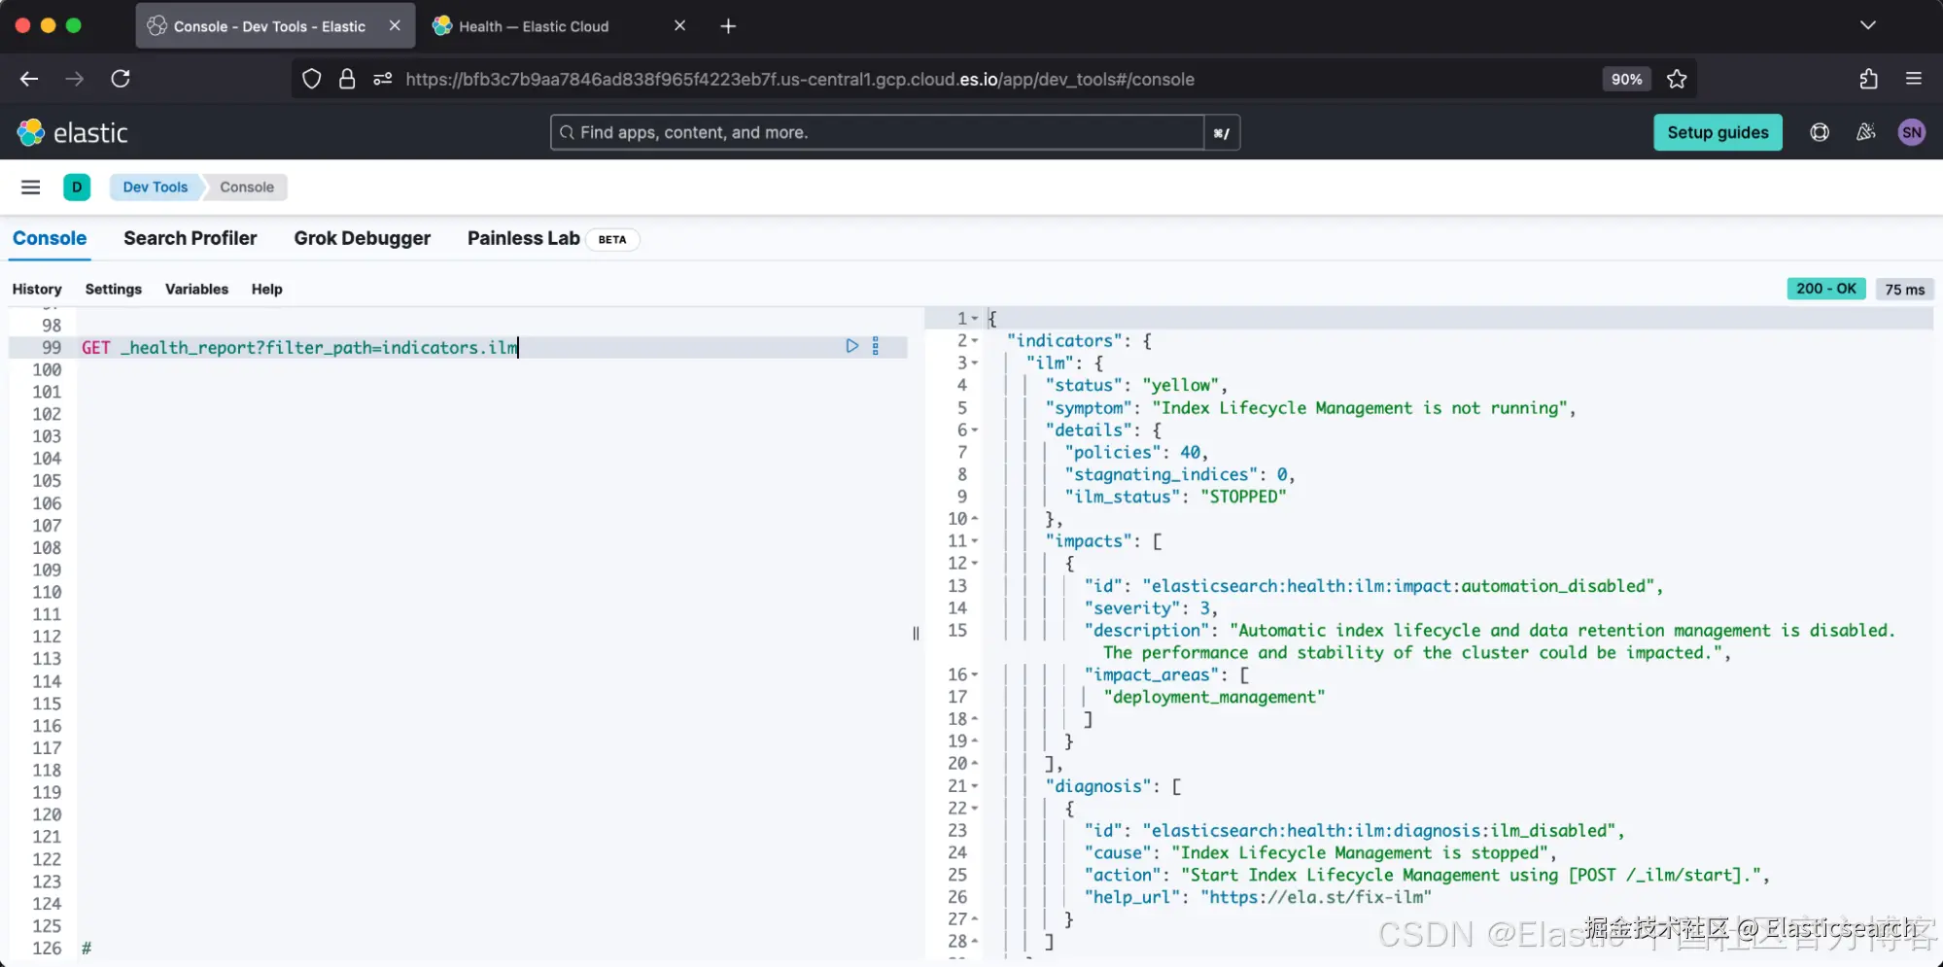Collapse the "diagnosis" array on line 21

(x=974, y=786)
